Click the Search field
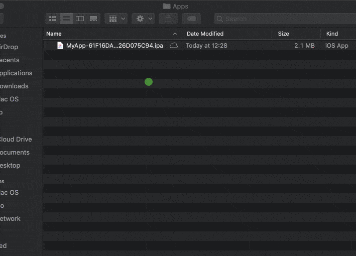 (x=285, y=19)
